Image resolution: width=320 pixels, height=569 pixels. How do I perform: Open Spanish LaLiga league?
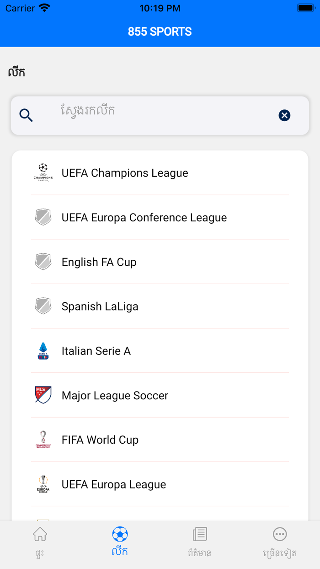[x=100, y=306]
